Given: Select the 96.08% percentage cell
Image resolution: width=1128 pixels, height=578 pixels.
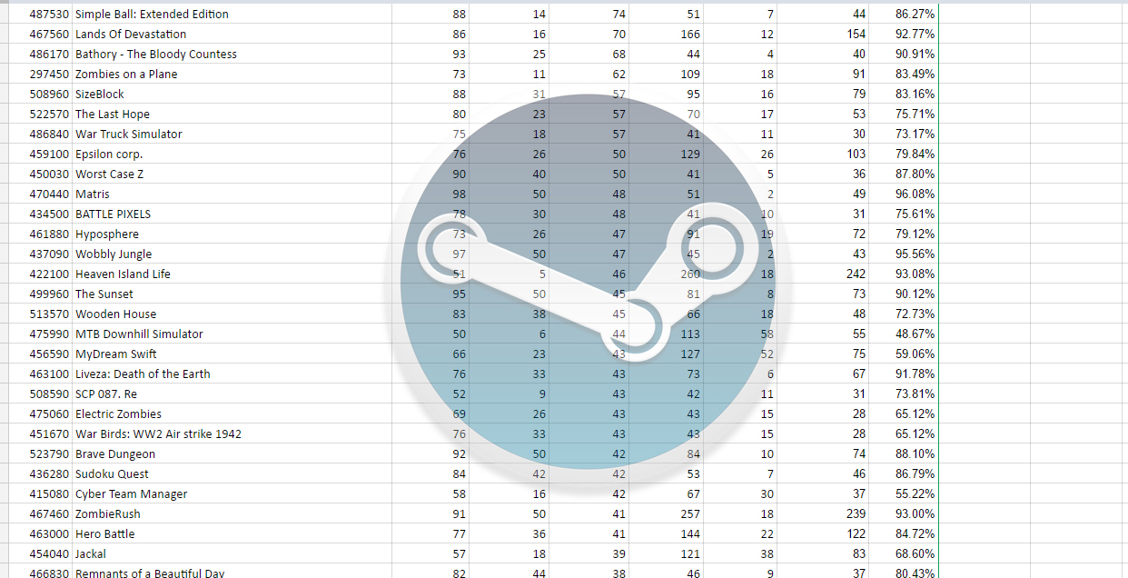Looking at the screenshot, I should point(904,194).
